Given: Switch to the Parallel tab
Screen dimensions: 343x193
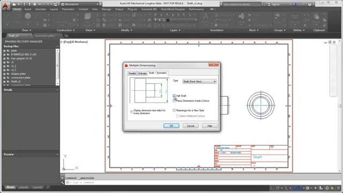Looking at the screenshot, I should (x=132, y=73).
